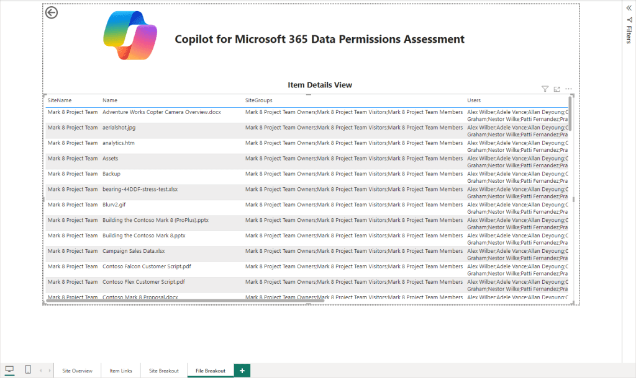
Task: Click the Users column header
Action: tap(474, 100)
